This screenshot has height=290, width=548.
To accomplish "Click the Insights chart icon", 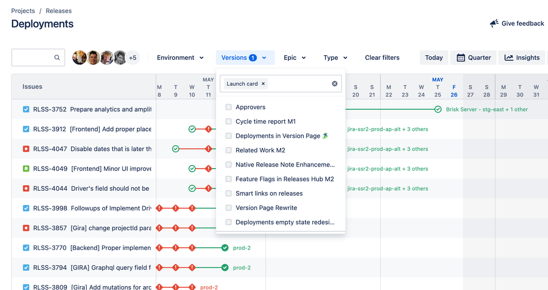I will click(509, 58).
